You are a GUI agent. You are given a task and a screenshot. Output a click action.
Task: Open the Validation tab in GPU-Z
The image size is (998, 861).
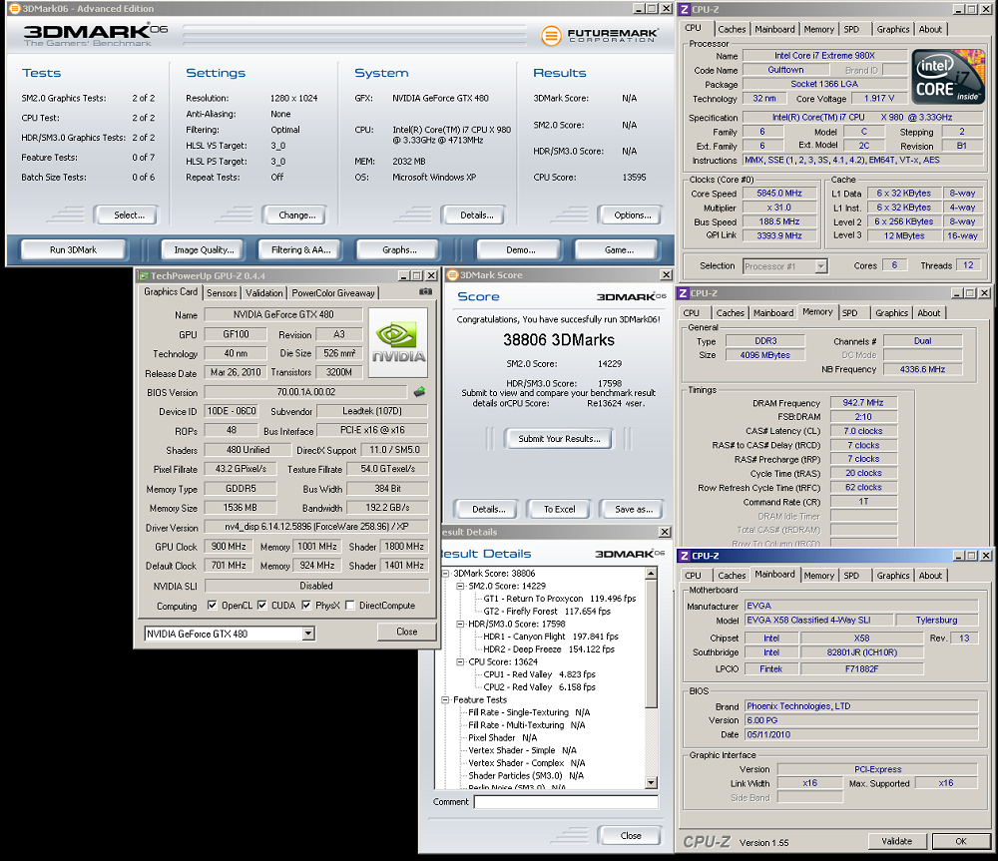click(x=263, y=292)
